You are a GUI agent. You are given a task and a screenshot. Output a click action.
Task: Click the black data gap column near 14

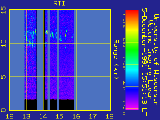(x=44, y=60)
